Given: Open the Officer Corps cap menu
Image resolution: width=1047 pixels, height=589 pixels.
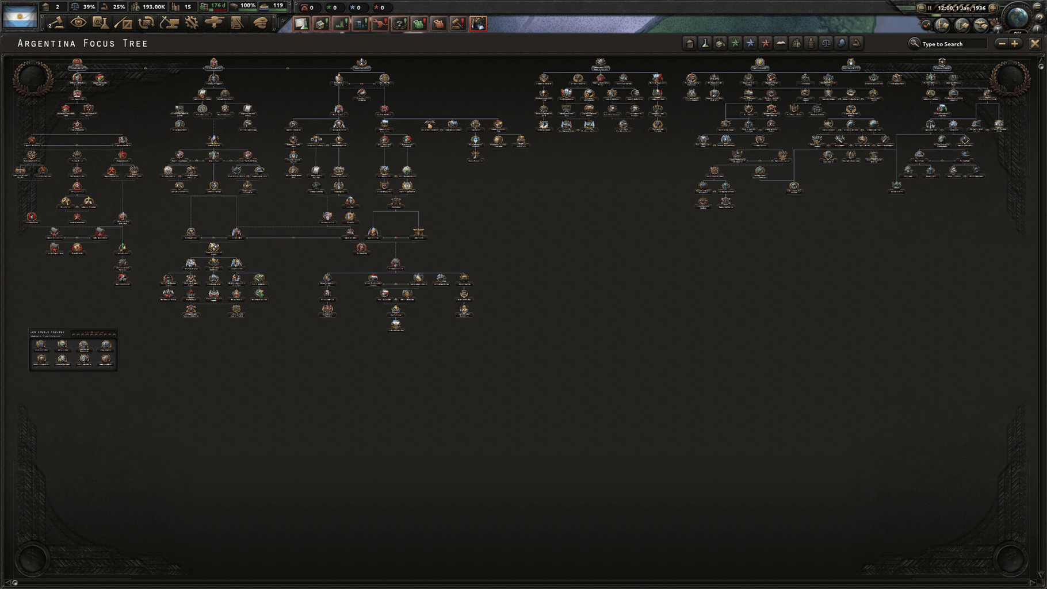Looking at the screenshot, I should click(260, 23).
